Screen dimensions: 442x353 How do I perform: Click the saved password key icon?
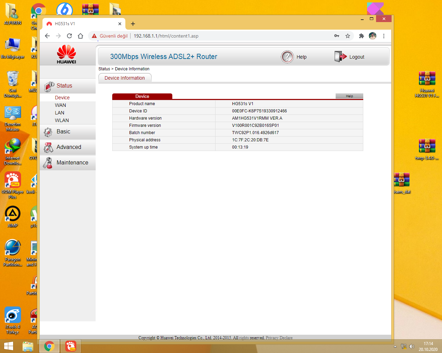pyautogui.click(x=337, y=36)
